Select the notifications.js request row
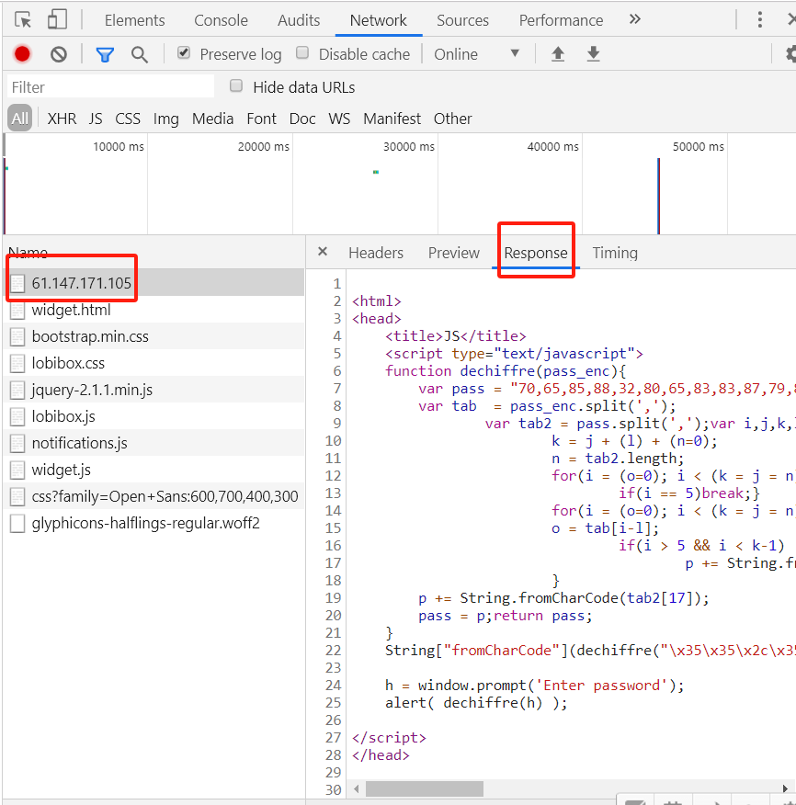Image resolution: width=796 pixels, height=805 pixels. (x=154, y=443)
